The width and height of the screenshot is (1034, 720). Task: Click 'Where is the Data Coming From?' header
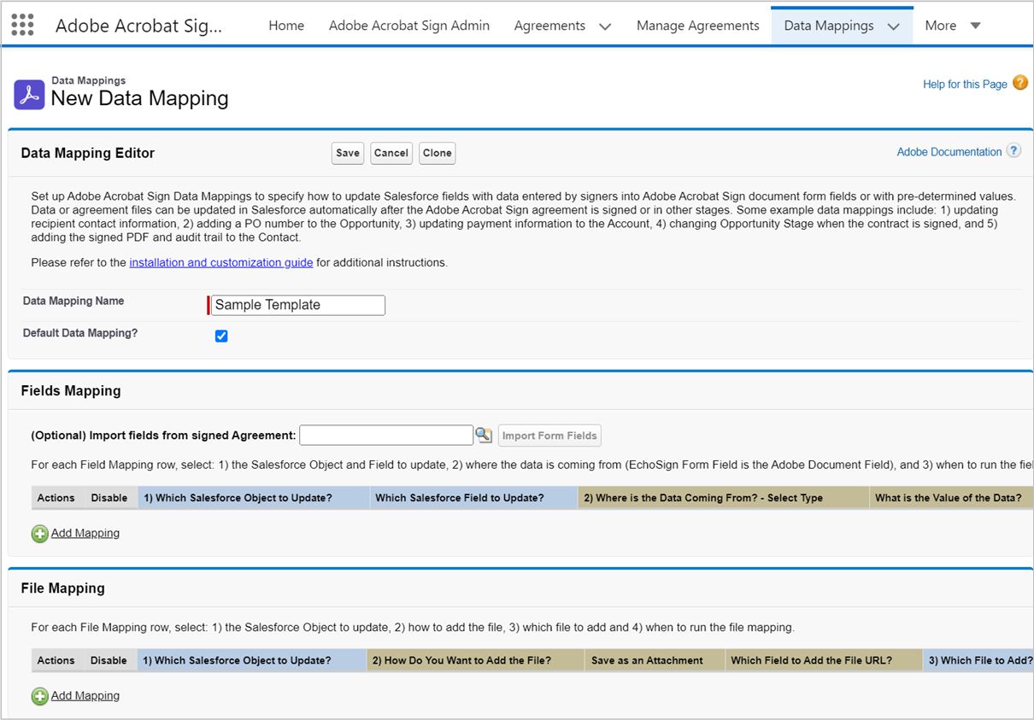(x=724, y=498)
